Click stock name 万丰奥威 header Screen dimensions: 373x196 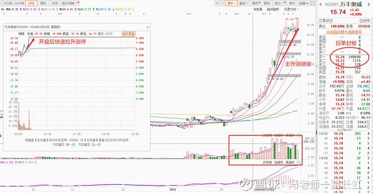click(x=351, y=4)
